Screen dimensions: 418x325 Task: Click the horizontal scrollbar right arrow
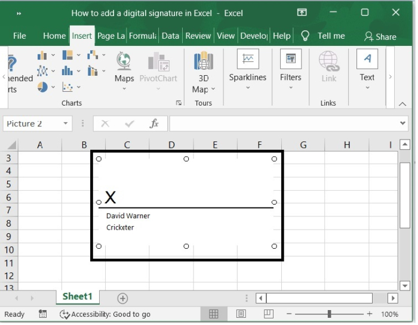pos(393,298)
